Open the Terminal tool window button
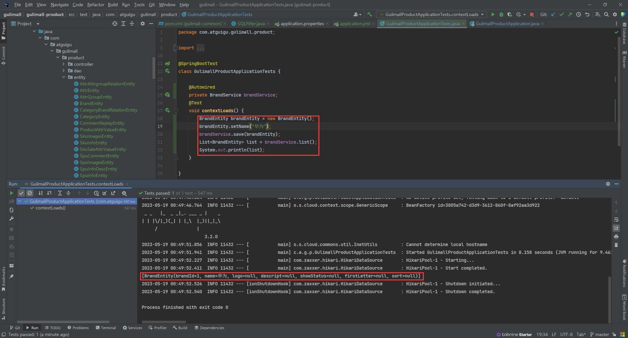 pos(106,328)
